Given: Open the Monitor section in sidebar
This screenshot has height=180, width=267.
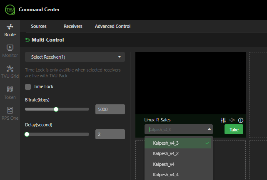Looking at the screenshot, I should pos(10,51).
